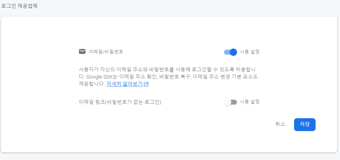Click 사용 설정 text beside the 이메일 링크 toggle
The width and height of the screenshot is (340, 160).
pos(250,102)
